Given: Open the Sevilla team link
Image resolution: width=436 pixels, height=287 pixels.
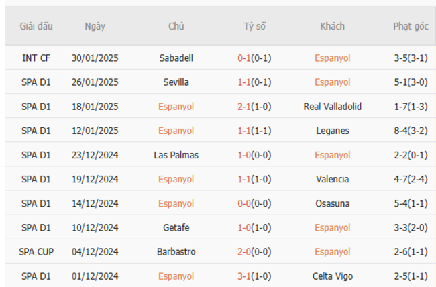Looking at the screenshot, I should pyautogui.click(x=176, y=82).
